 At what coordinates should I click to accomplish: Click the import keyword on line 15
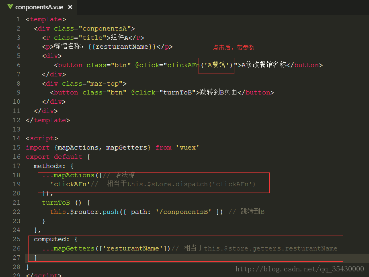38,148
